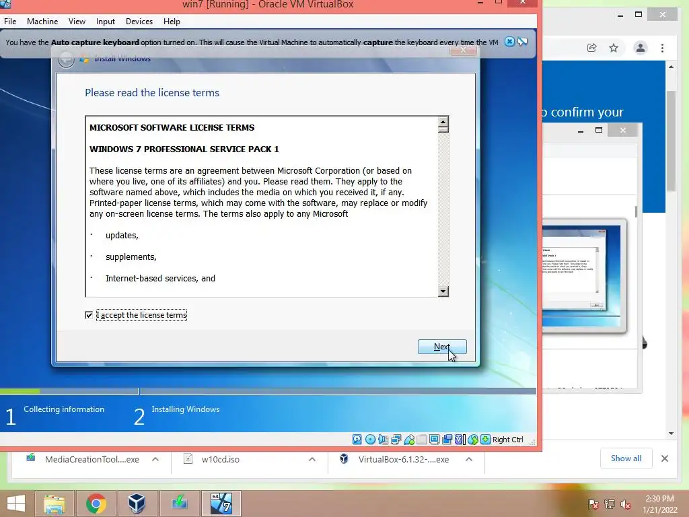The height and width of the screenshot is (517, 689).
Task: Toggle the 'I accept the license terms' checkbox
Action: [x=89, y=315]
